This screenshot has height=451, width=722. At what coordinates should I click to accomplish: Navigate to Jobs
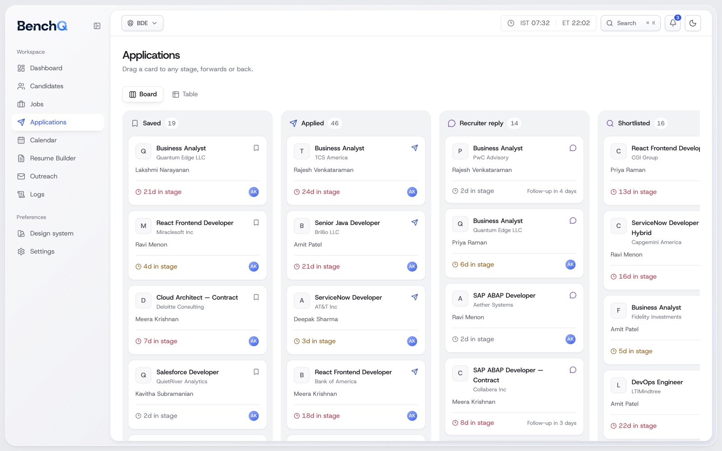click(x=58, y=104)
